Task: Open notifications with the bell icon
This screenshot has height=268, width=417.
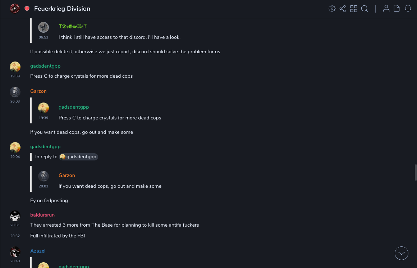Action: click(x=408, y=9)
